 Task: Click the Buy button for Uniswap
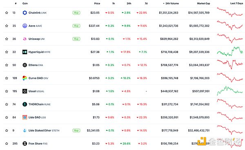click(x=76, y=39)
